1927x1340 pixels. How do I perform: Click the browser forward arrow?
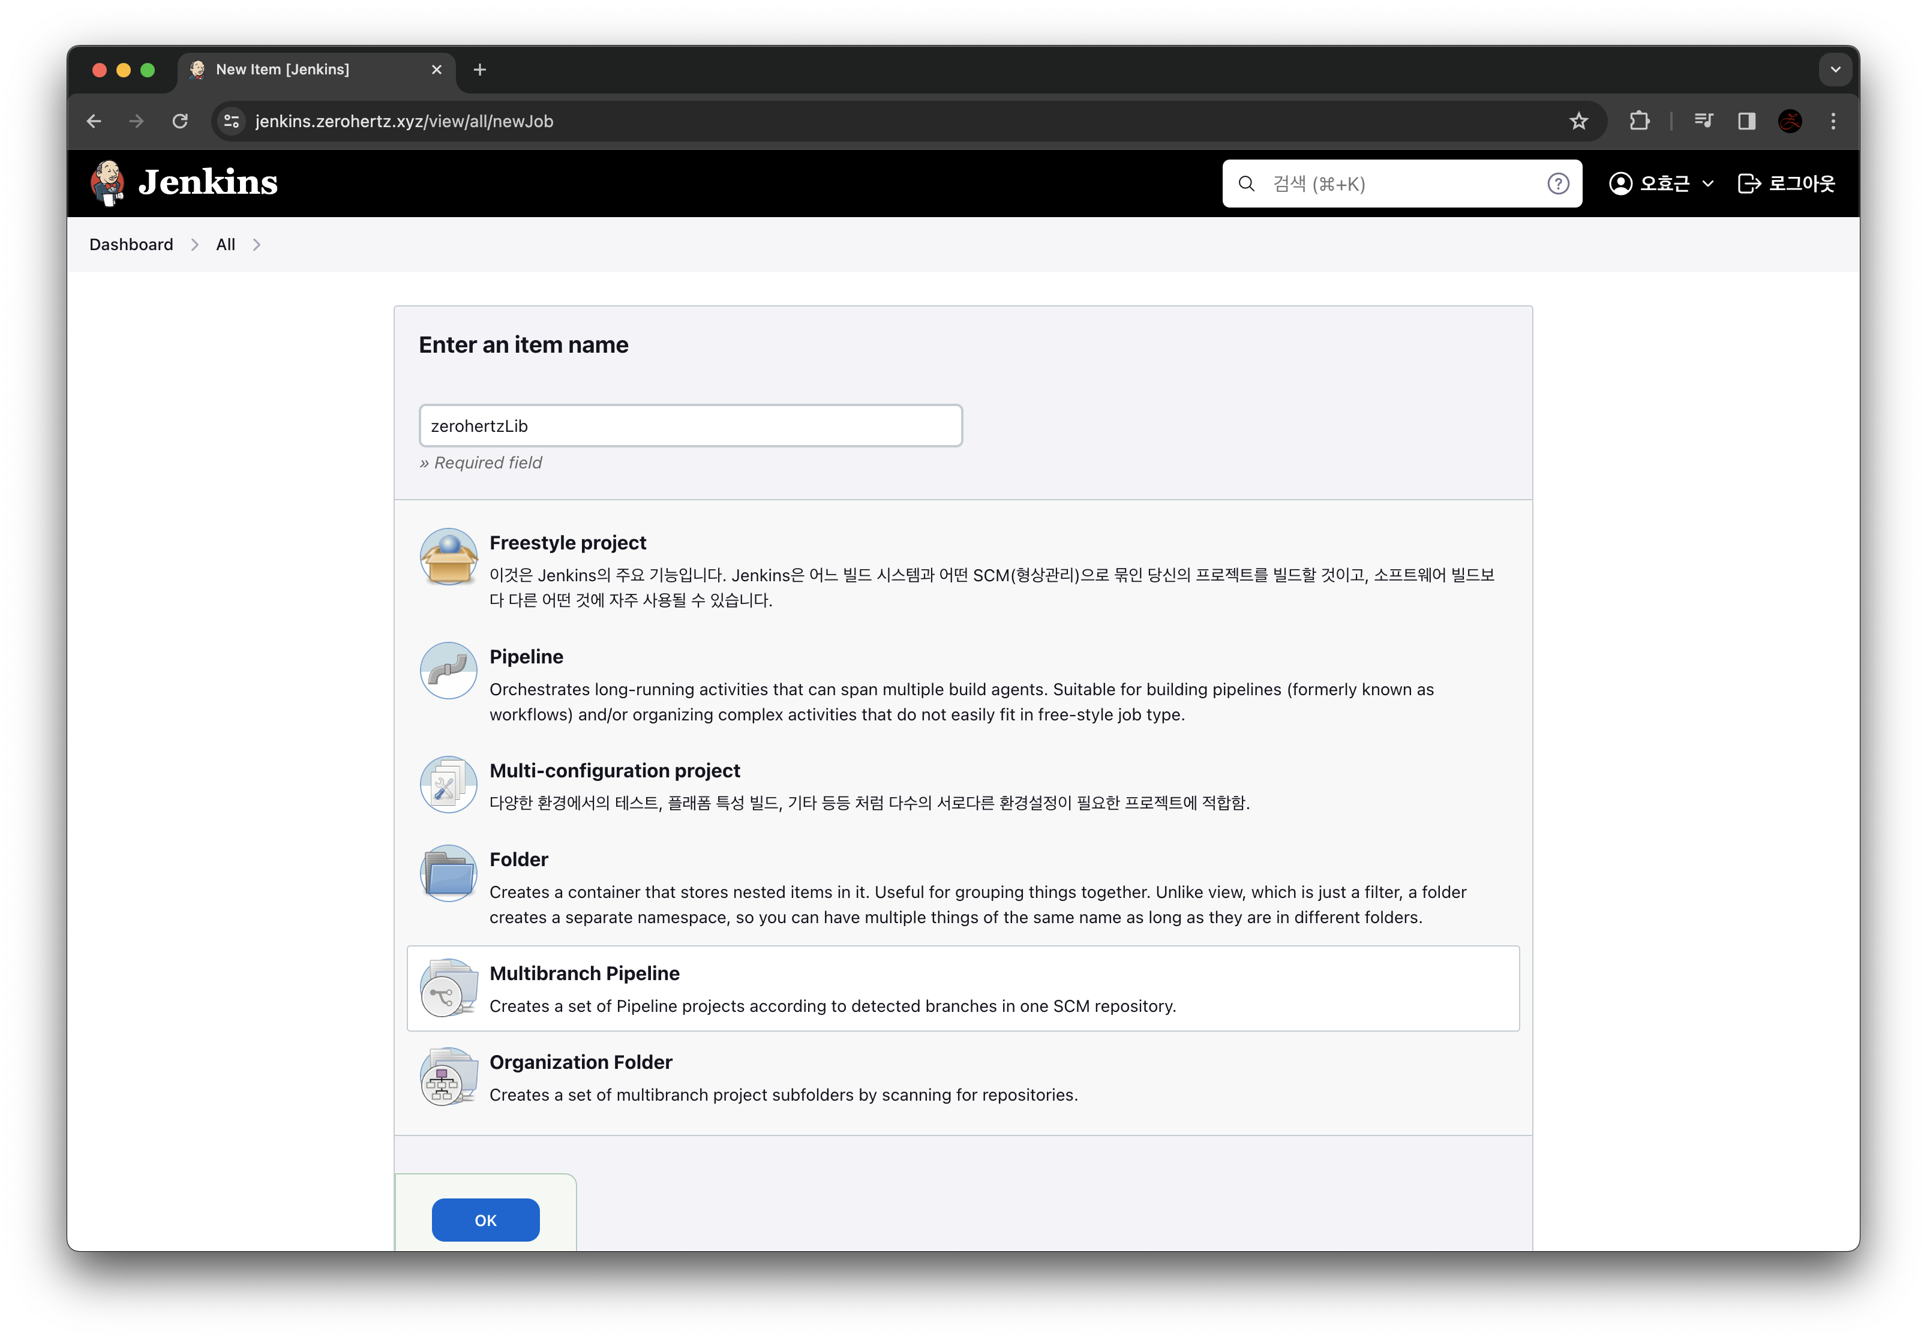[x=137, y=121]
